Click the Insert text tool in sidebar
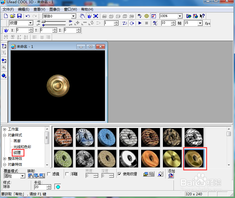This screenshot has height=198, width=235. 4,46
